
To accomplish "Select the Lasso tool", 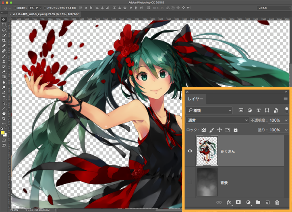I will coord(4,30).
